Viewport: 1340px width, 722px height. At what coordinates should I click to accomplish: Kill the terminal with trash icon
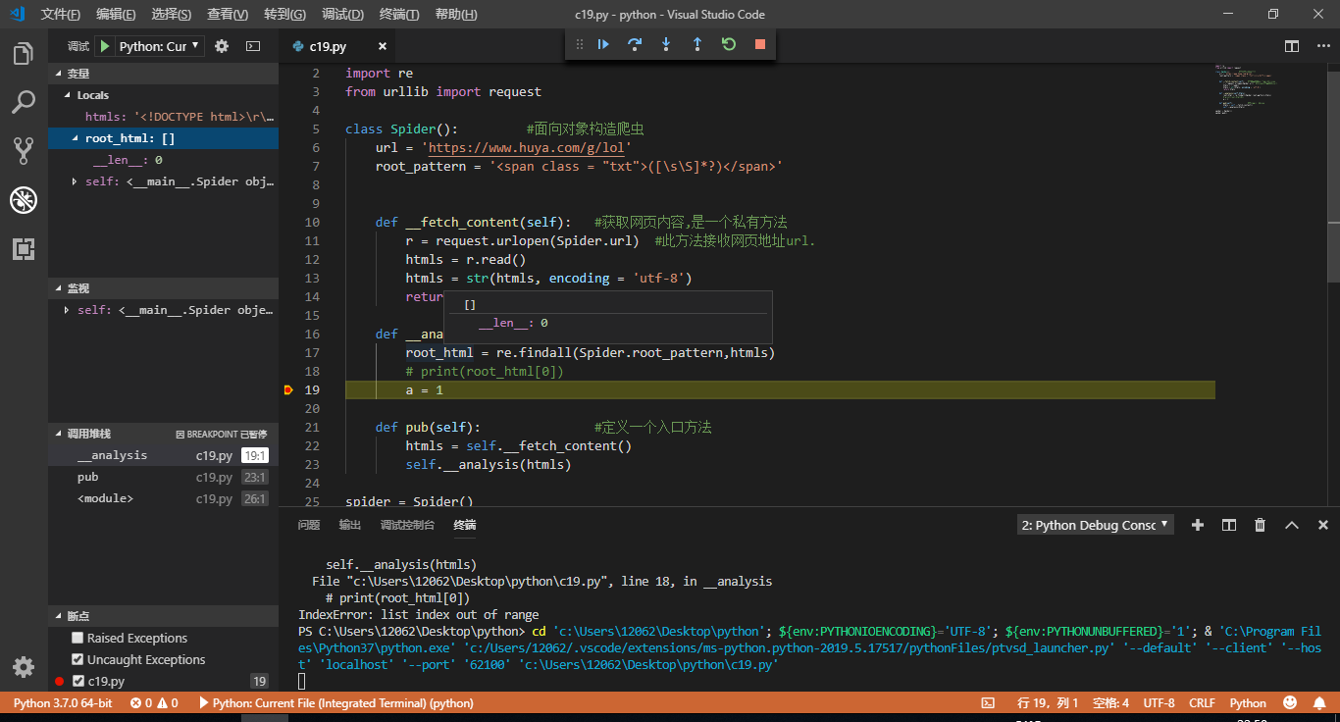[1260, 525]
